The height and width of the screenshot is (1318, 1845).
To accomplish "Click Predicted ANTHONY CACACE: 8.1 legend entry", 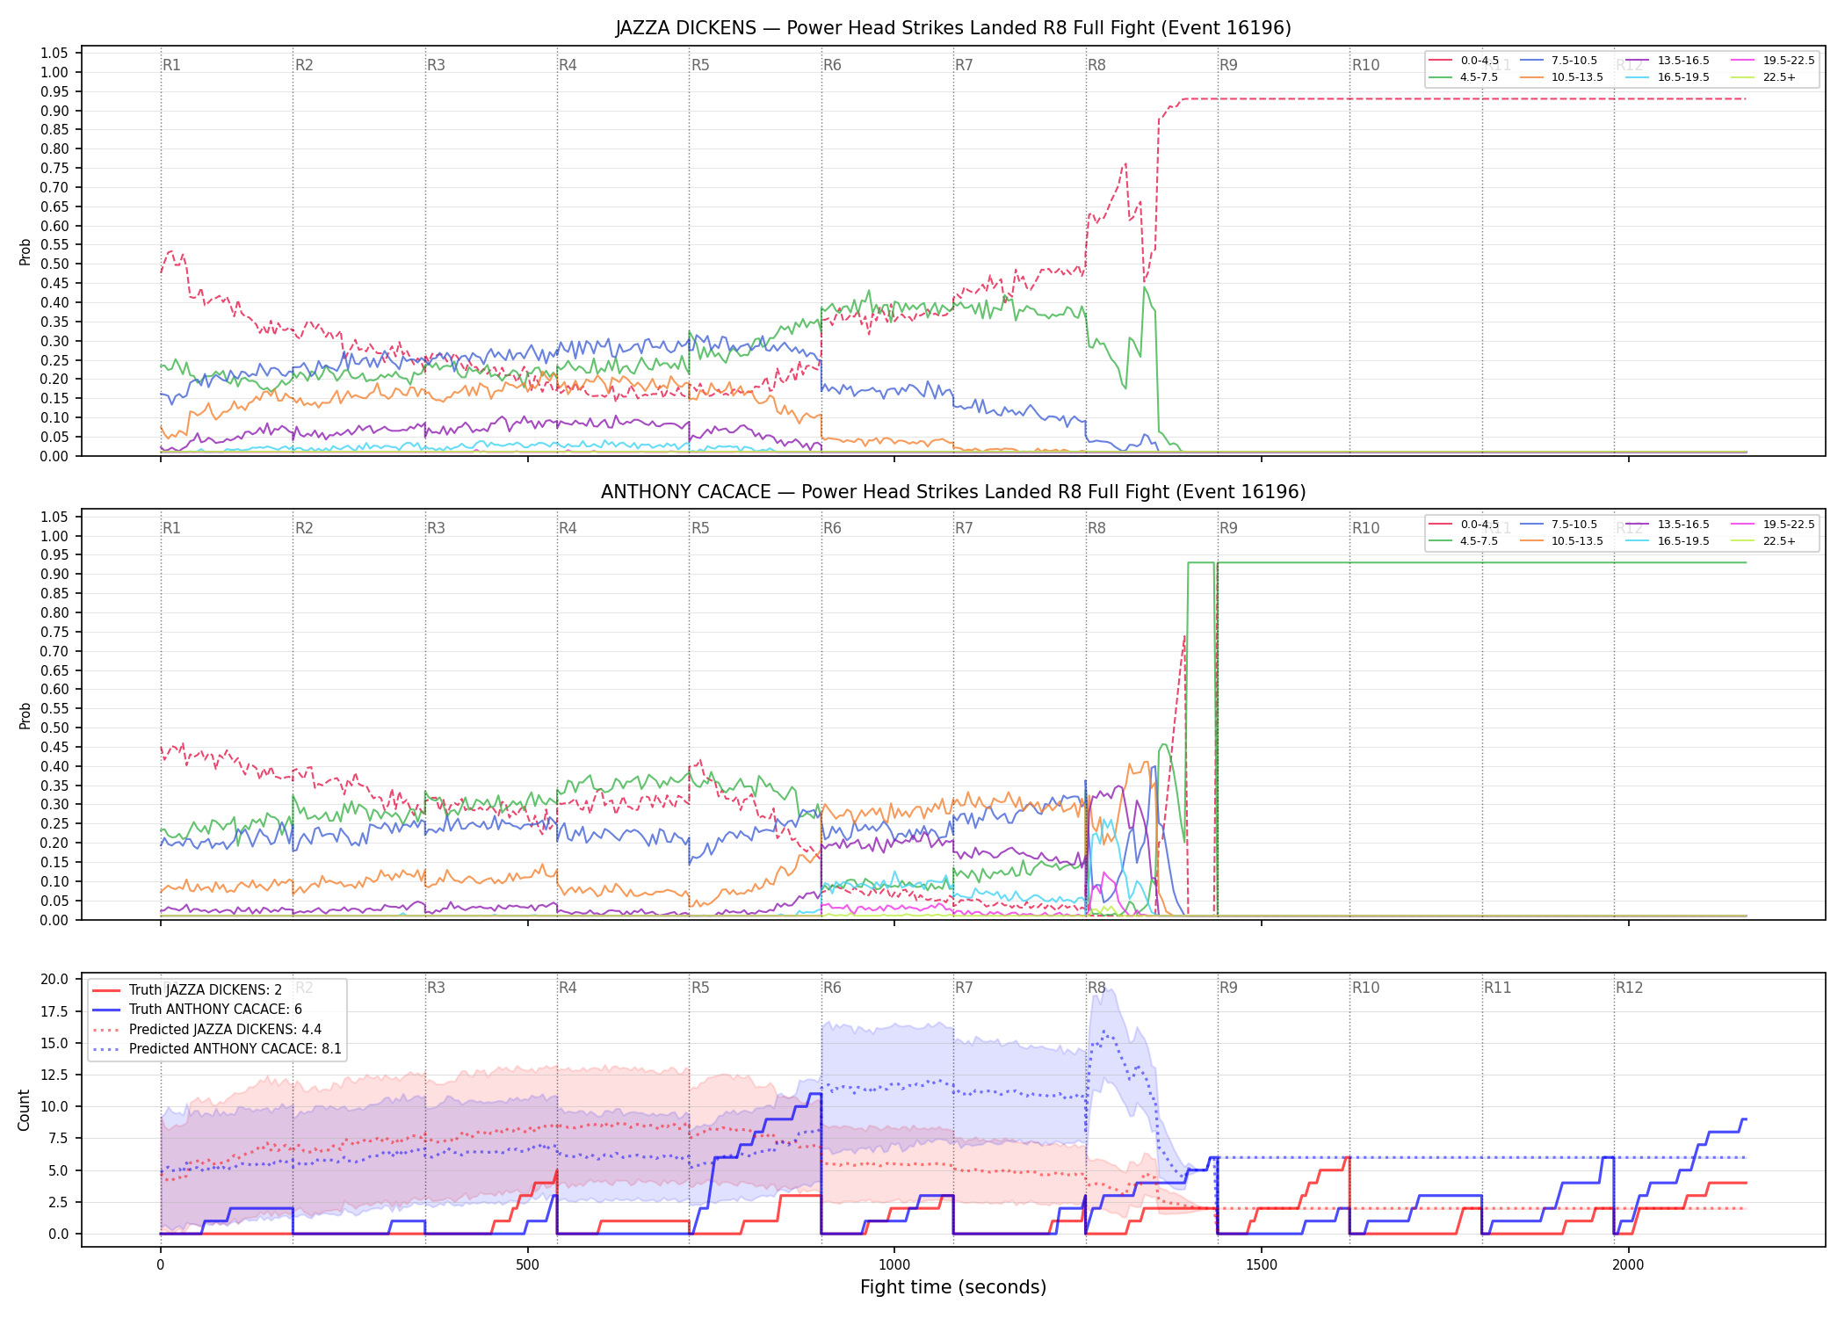I will [x=217, y=1049].
